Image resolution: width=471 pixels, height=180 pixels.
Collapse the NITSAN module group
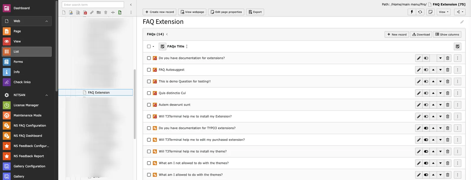coord(47,95)
